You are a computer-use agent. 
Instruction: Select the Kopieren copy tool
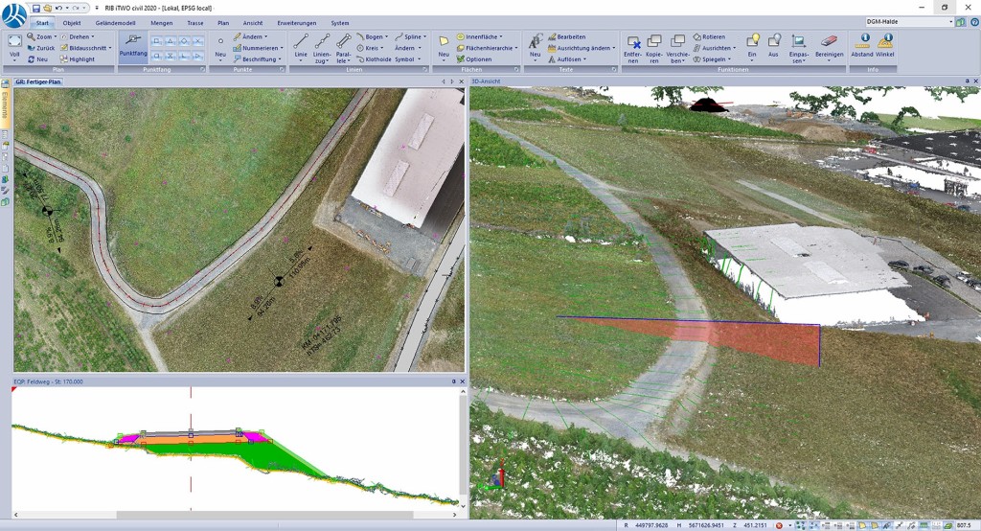click(654, 45)
